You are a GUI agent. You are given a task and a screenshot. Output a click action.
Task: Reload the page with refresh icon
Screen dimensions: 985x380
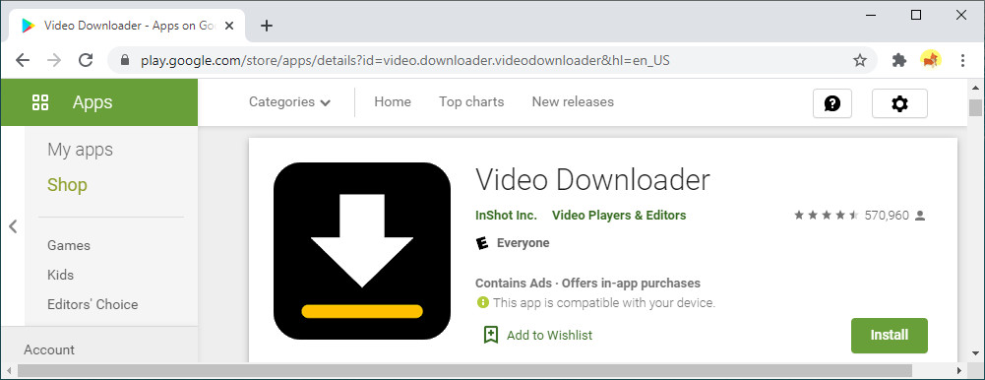86,60
